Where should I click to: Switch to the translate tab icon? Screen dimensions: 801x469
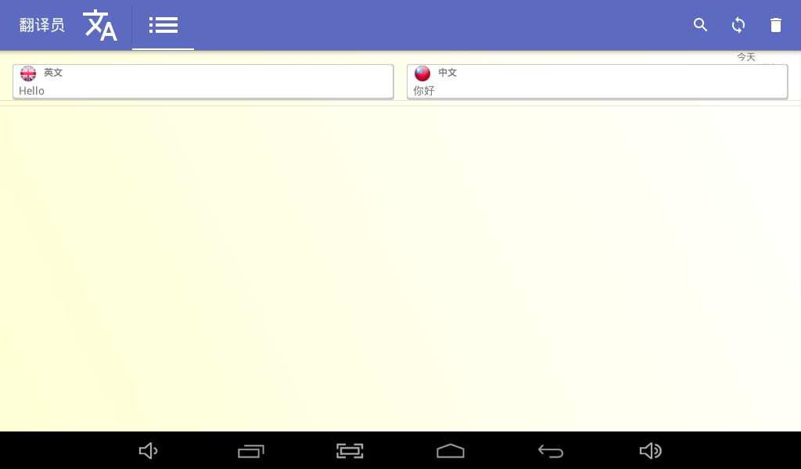click(100, 25)
